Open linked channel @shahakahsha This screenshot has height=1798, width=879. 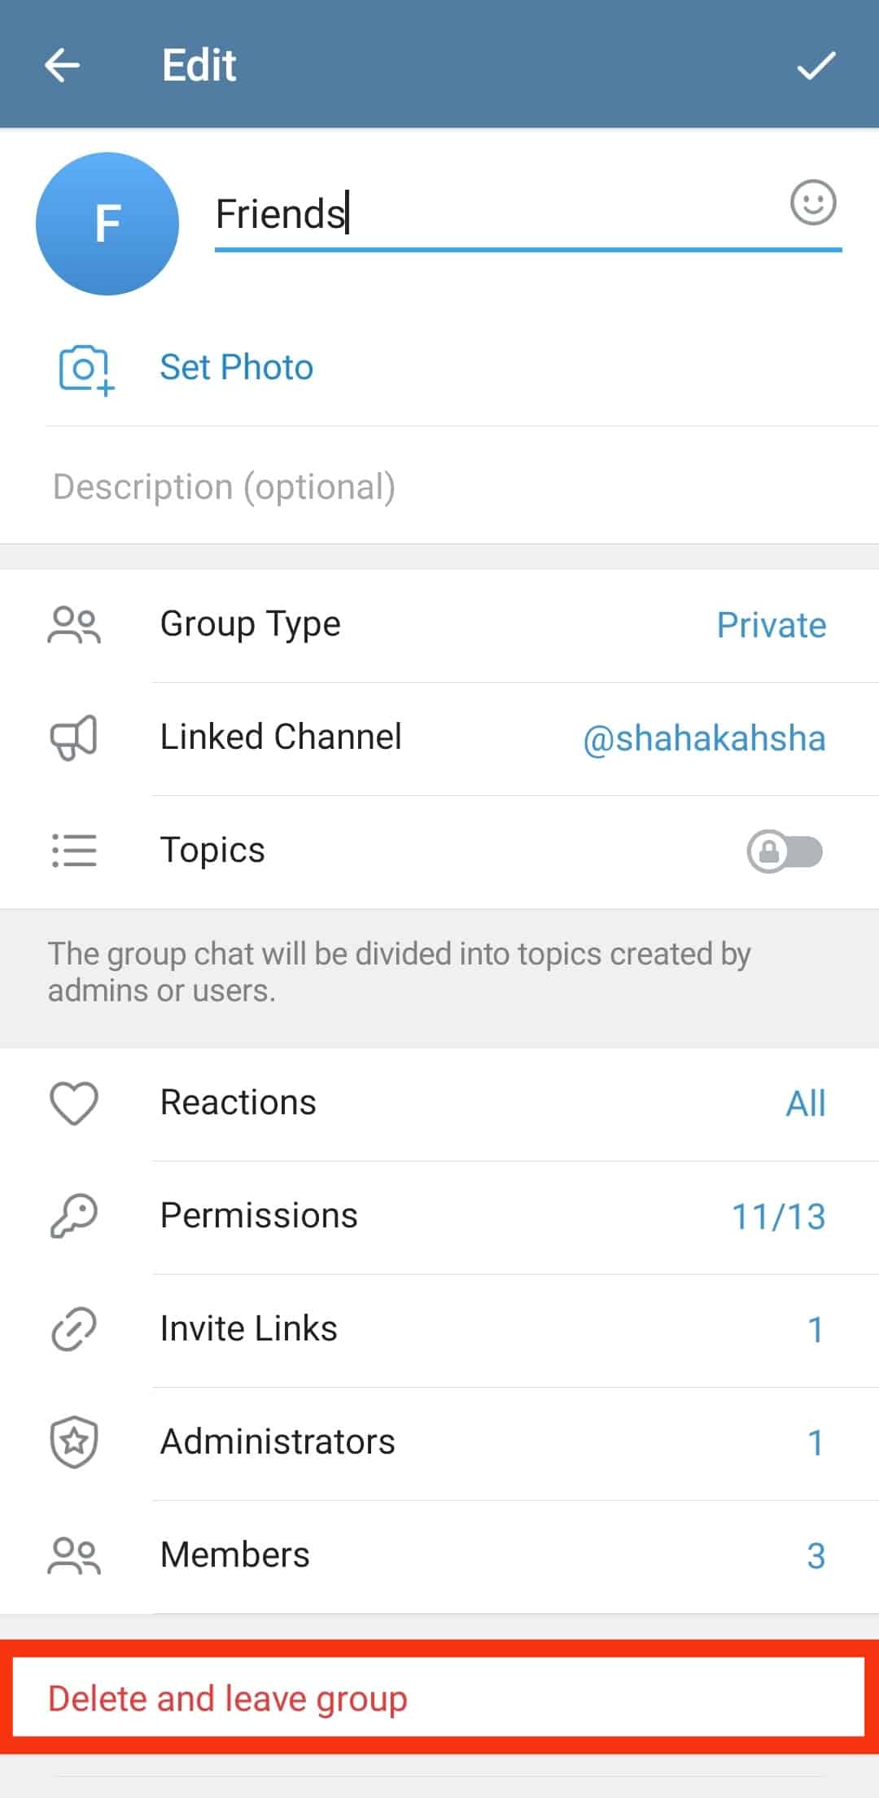[x=704, y=738]
